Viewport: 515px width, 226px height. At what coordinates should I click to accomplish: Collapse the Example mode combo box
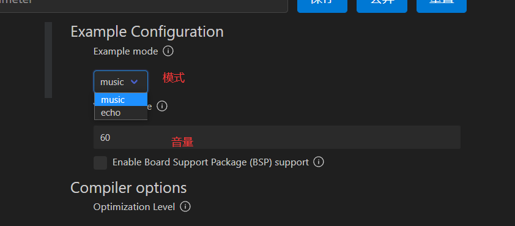coord(121,81)
